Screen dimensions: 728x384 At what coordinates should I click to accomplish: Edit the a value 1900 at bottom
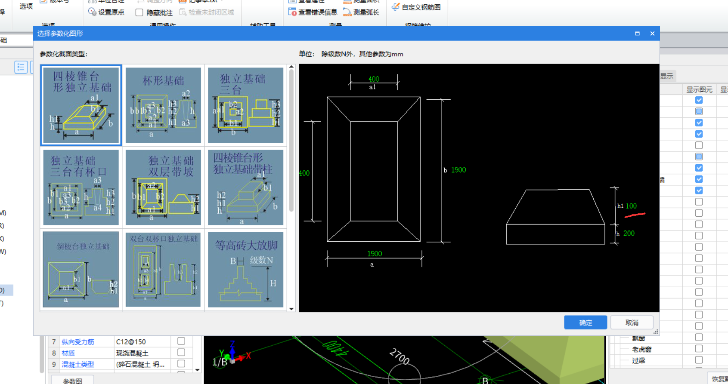pos(375,254)
